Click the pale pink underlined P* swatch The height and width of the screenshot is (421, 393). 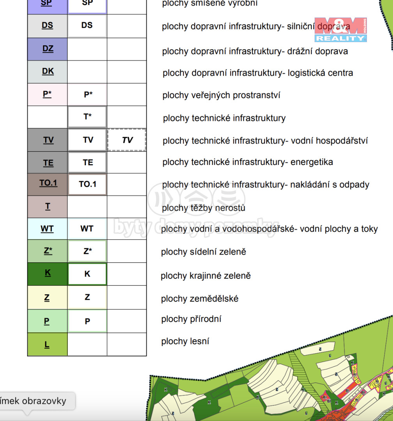point(47,94)
